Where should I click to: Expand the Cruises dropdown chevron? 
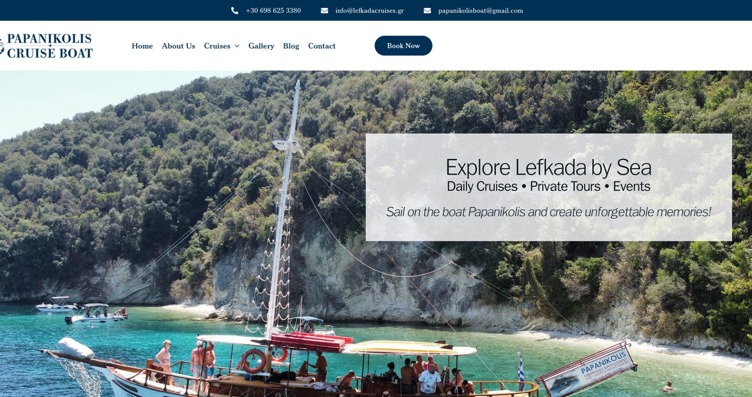(x=237, y=46)
